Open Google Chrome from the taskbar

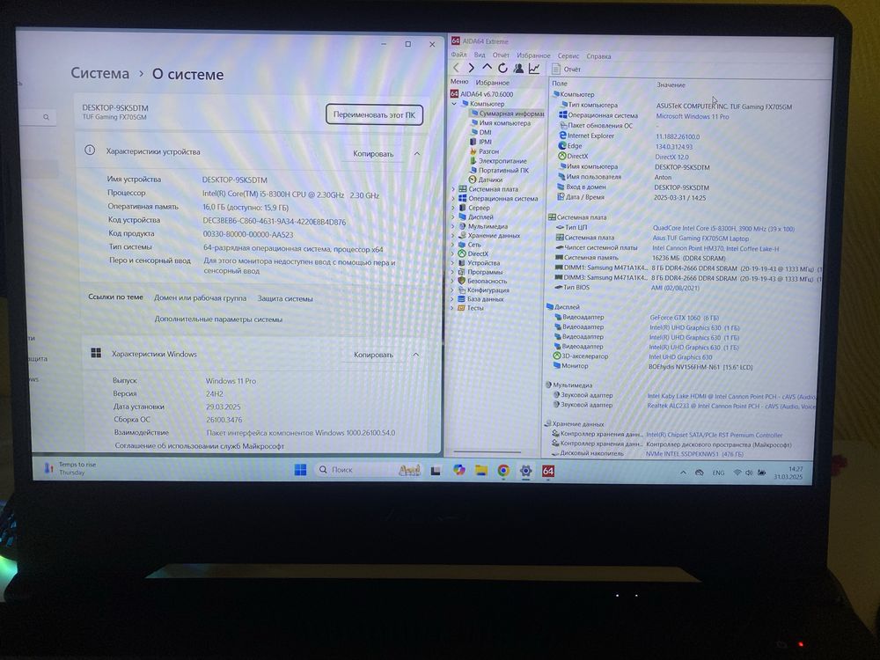(x=503, y=471)
